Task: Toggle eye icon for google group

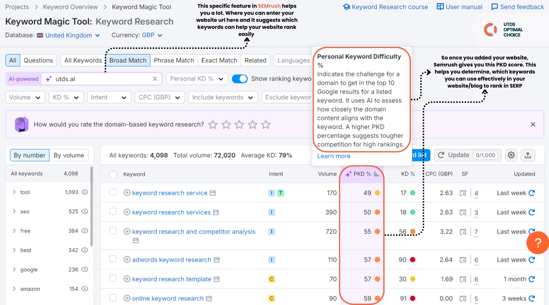Action: click(x=85, y=269)
